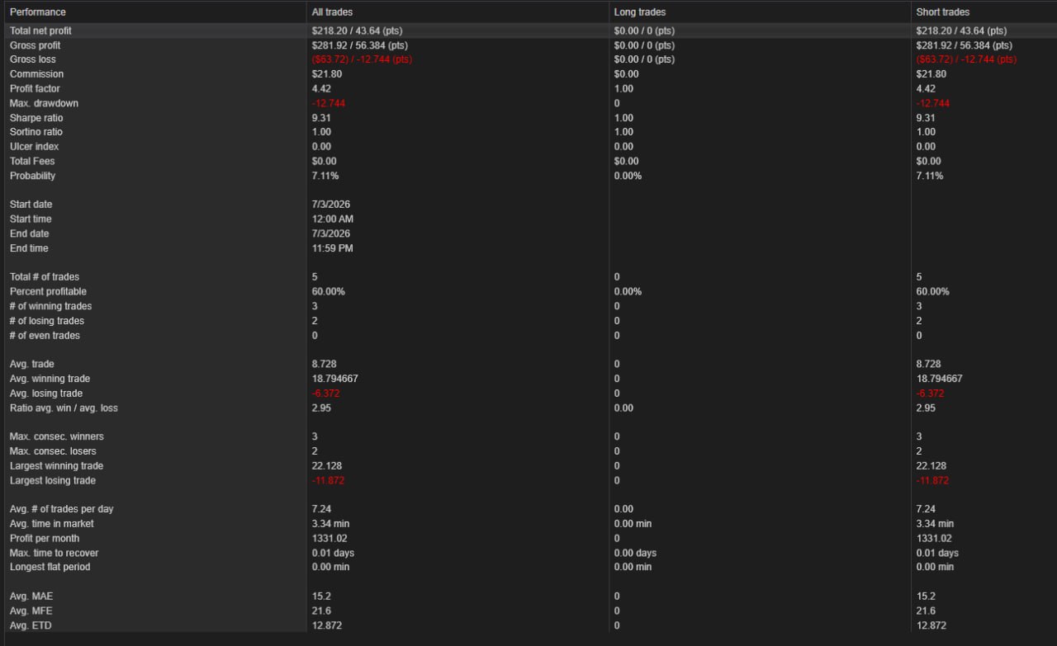
Task: Select the Total net profit row
Action: (528, 31)
